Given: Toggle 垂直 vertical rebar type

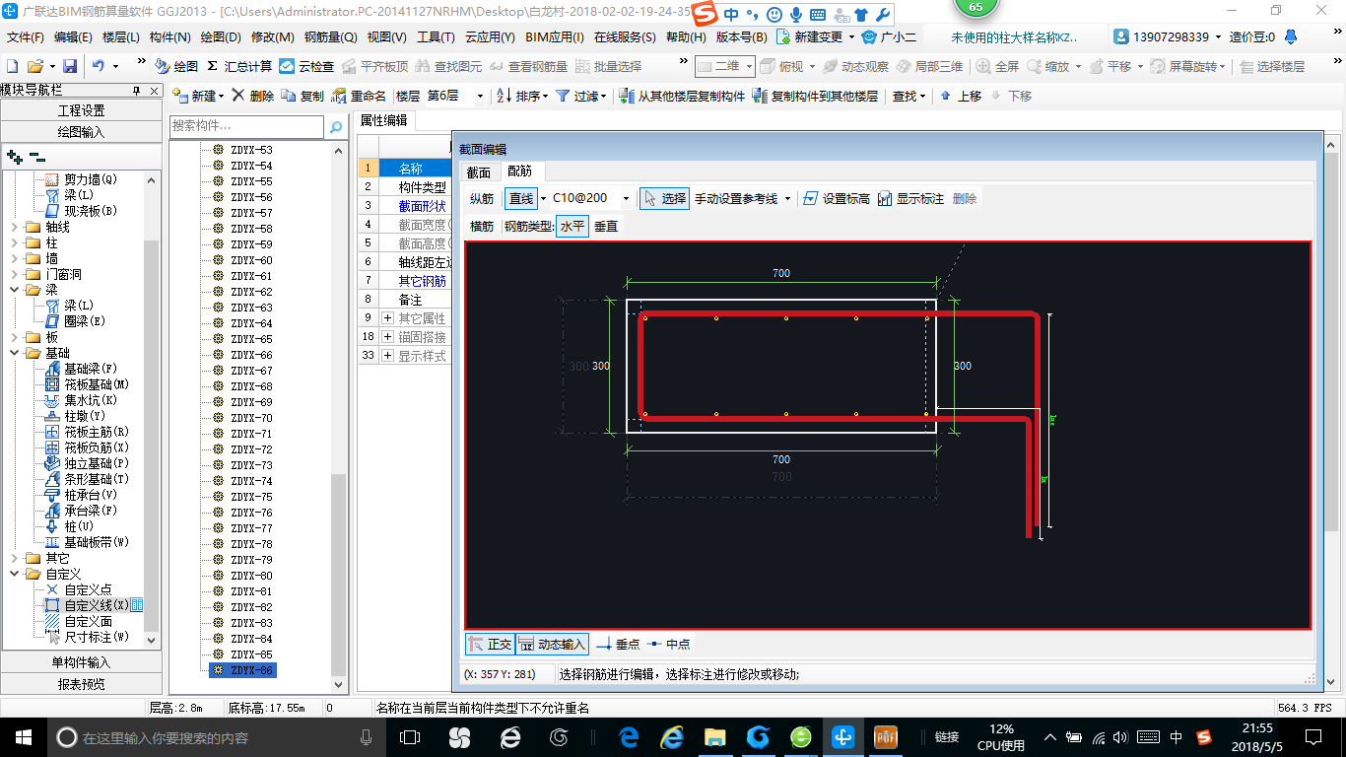Looking at the screenshot, I should 606,226.
